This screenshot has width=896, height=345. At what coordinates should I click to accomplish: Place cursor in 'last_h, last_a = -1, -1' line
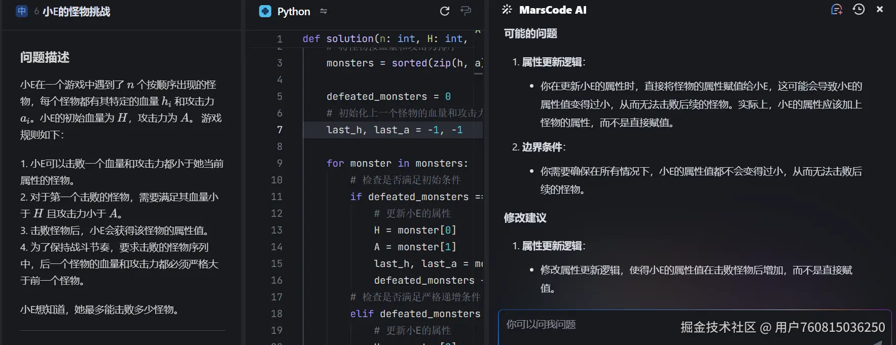(x=395, y=130)
